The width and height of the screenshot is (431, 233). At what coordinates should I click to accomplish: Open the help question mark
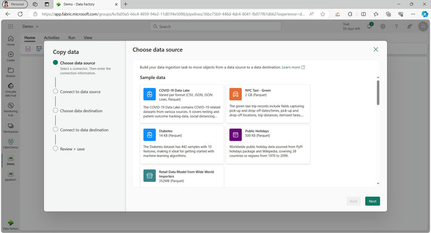point(396,26)
